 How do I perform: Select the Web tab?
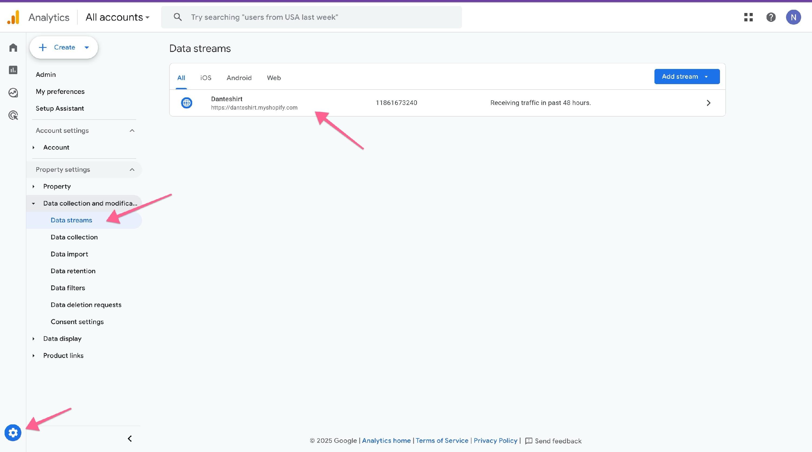click(274, 78)
